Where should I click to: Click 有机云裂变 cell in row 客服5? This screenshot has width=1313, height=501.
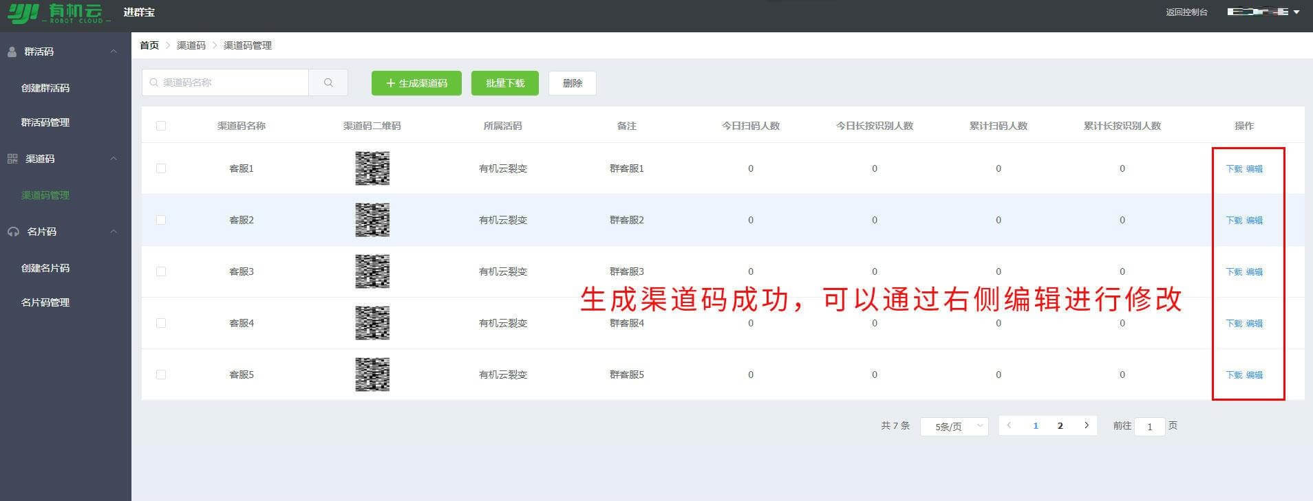(x=503, y=375)
